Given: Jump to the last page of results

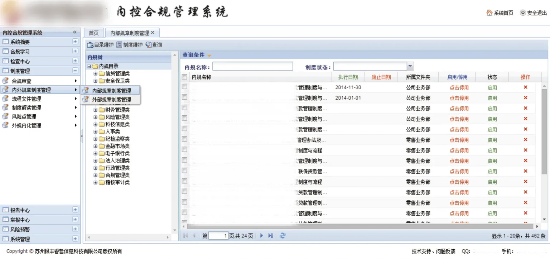Looking at the screenshot, I should [271, 236].
